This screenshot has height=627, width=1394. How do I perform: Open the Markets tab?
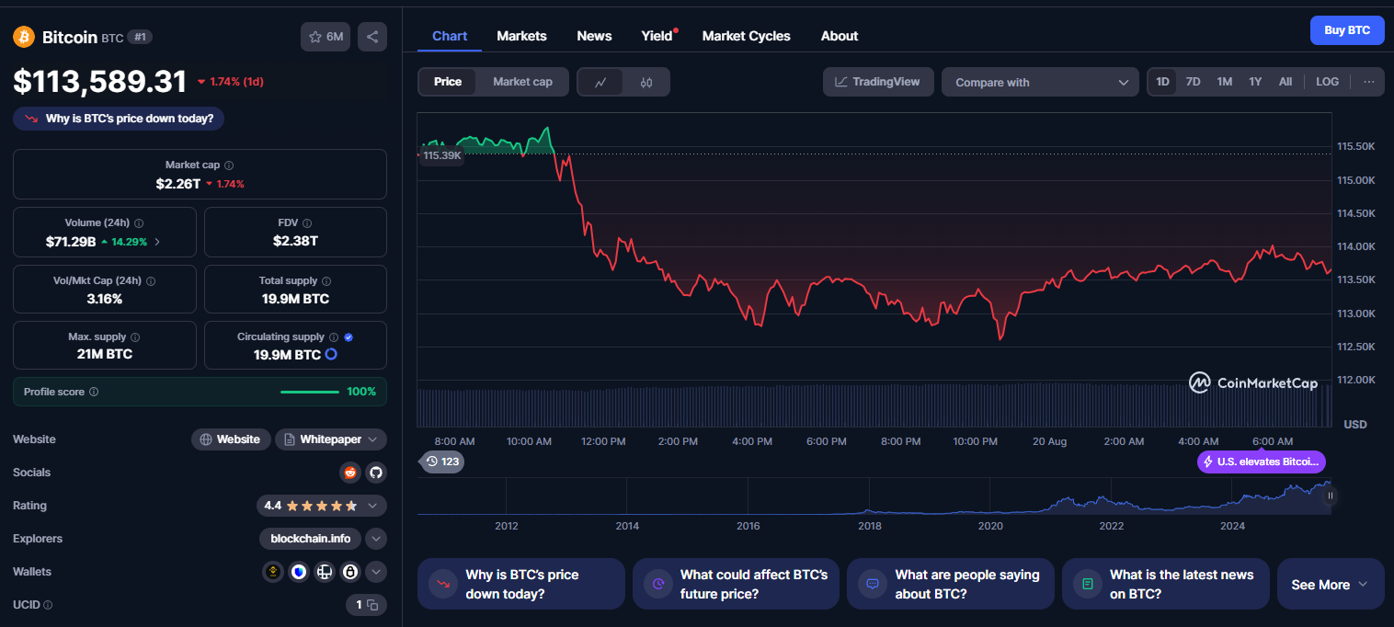click(521, 36)
